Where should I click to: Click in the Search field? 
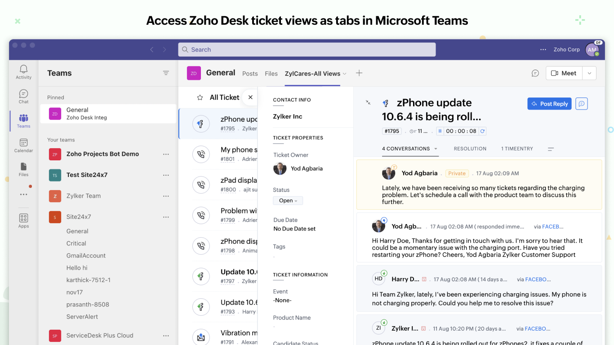(307, 49)
